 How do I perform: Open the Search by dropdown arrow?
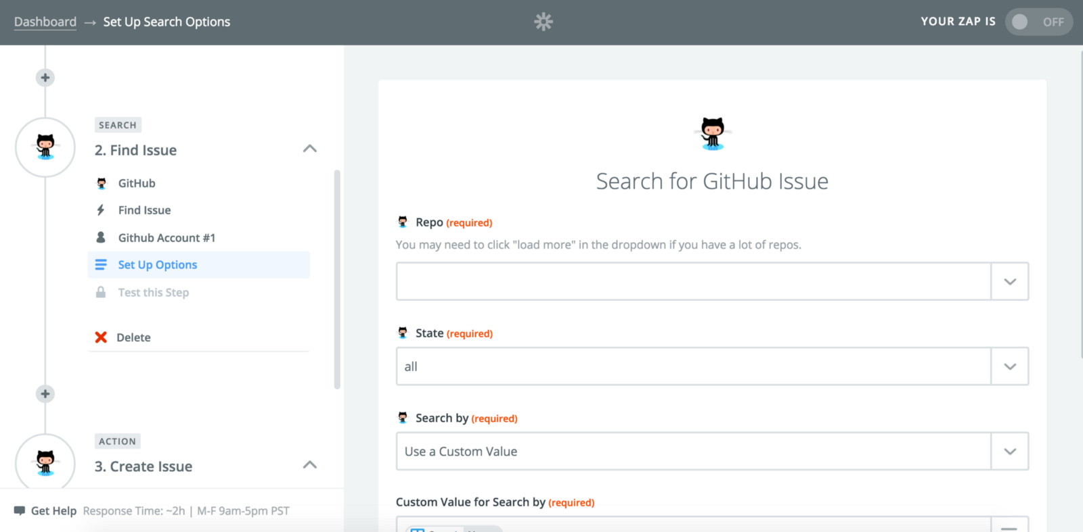coord(1010,452)
